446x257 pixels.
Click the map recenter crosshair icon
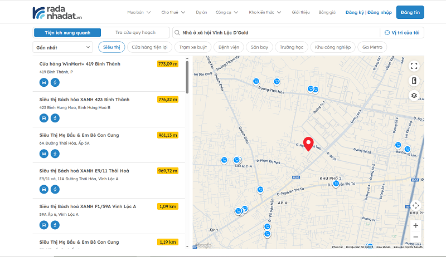coord(415,205)
